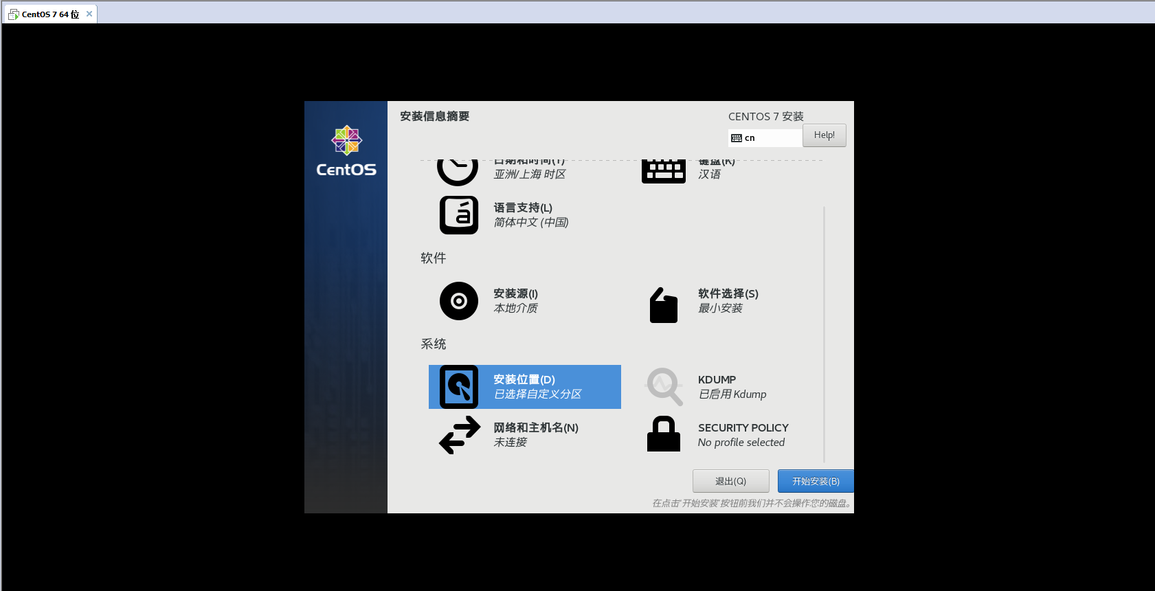Click the language support icon

click(459, 215)
